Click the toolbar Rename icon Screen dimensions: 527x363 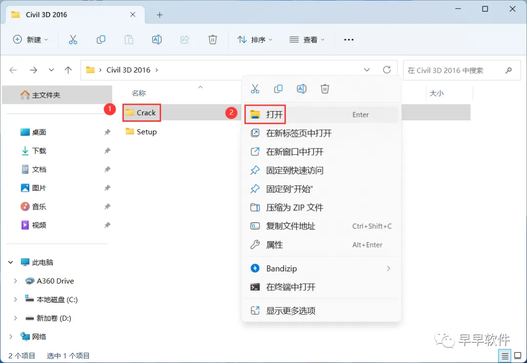coord(157,39)
